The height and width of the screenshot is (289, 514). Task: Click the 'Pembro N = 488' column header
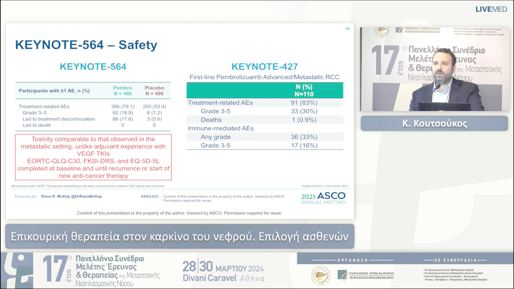[x=123, y=91]
